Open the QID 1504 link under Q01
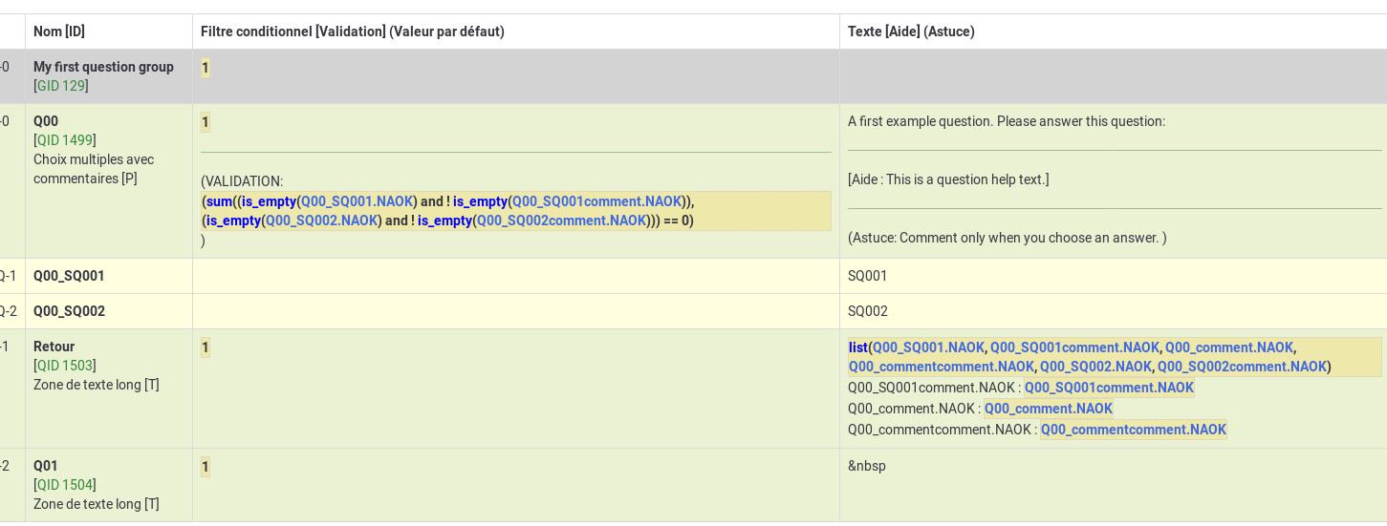 coord(65,485)
